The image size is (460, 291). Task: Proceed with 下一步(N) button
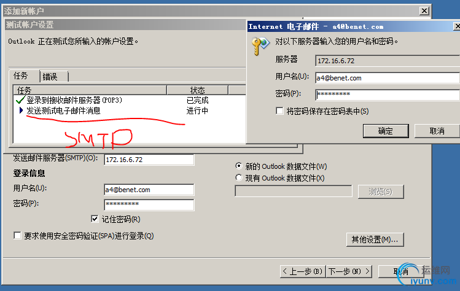pyautogui.click(x=349, y=271)
